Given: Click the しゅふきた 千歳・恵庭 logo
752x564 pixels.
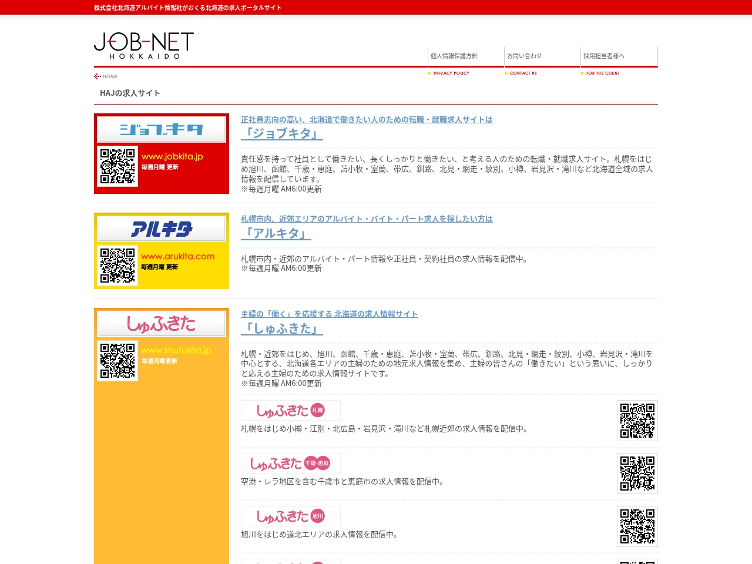Looking at the screenshot, I should pyautogui.click(x=291, y=463).
